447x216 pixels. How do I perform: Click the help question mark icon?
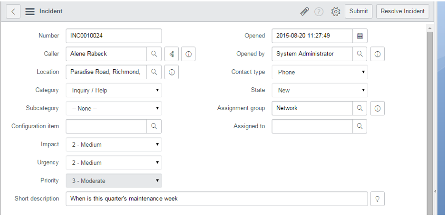(x=319, y=11)
